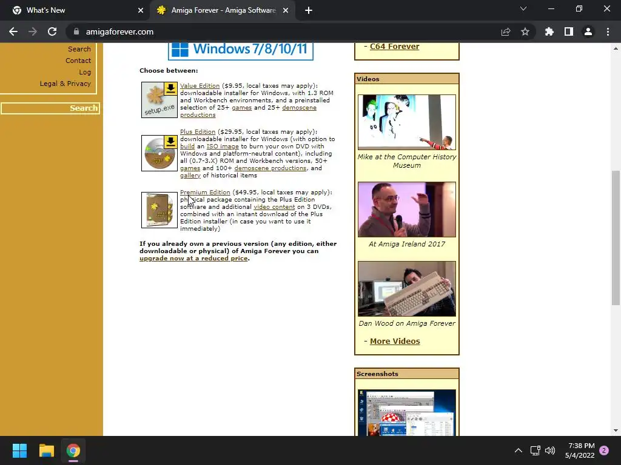Open the notification badge showing 2

(604, 450)
